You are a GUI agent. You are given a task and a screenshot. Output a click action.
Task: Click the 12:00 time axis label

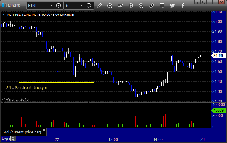pos(113,139)
